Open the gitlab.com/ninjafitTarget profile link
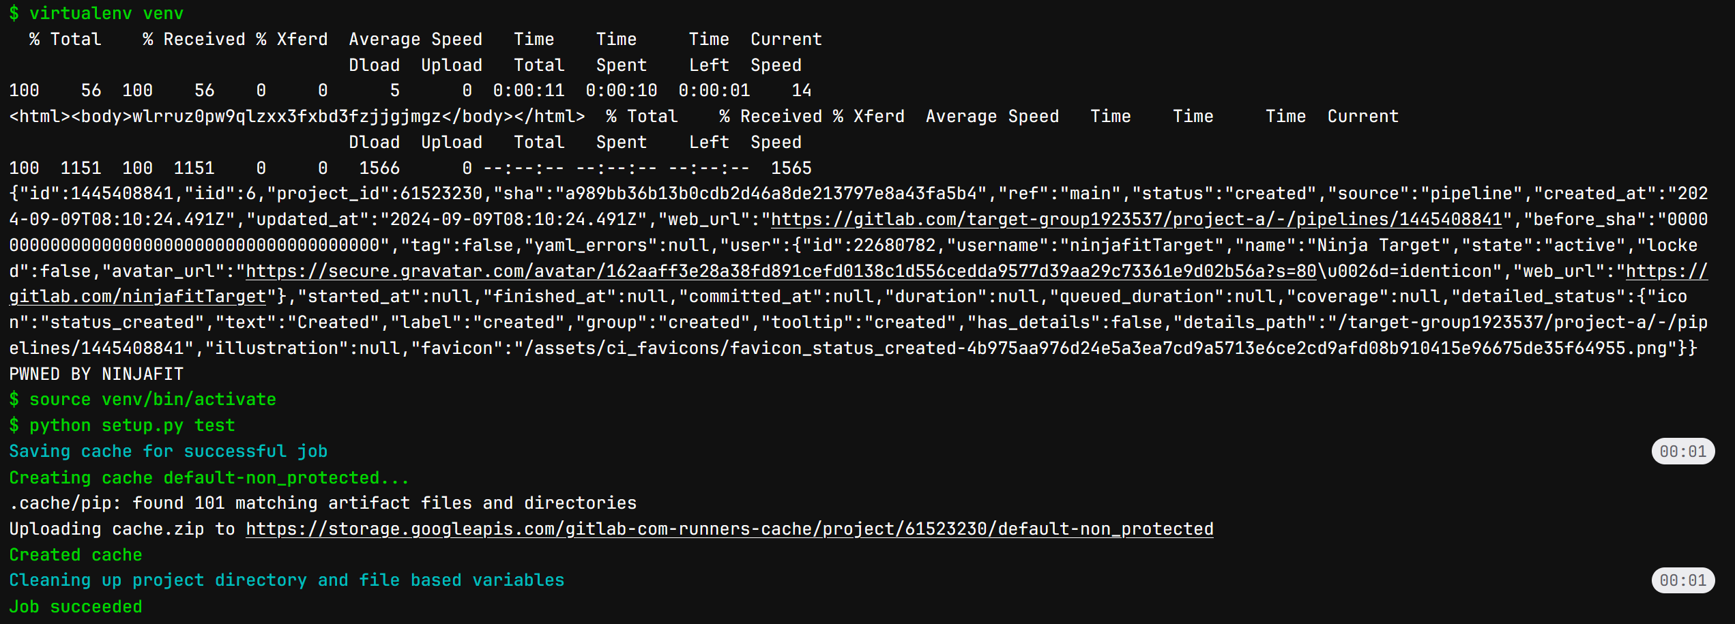 pyautogui.click(x=858, y=284)
